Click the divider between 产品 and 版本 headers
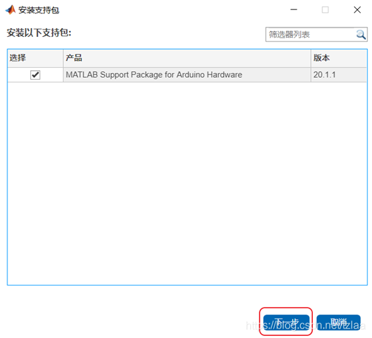 pos(311,58)
